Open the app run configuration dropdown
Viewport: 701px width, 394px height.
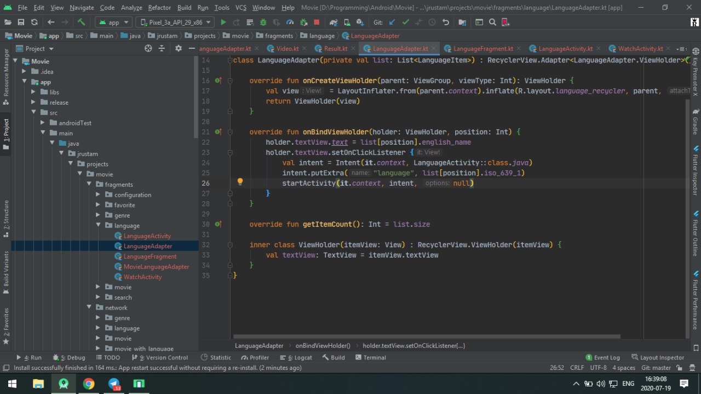click(x=113, y=22)
